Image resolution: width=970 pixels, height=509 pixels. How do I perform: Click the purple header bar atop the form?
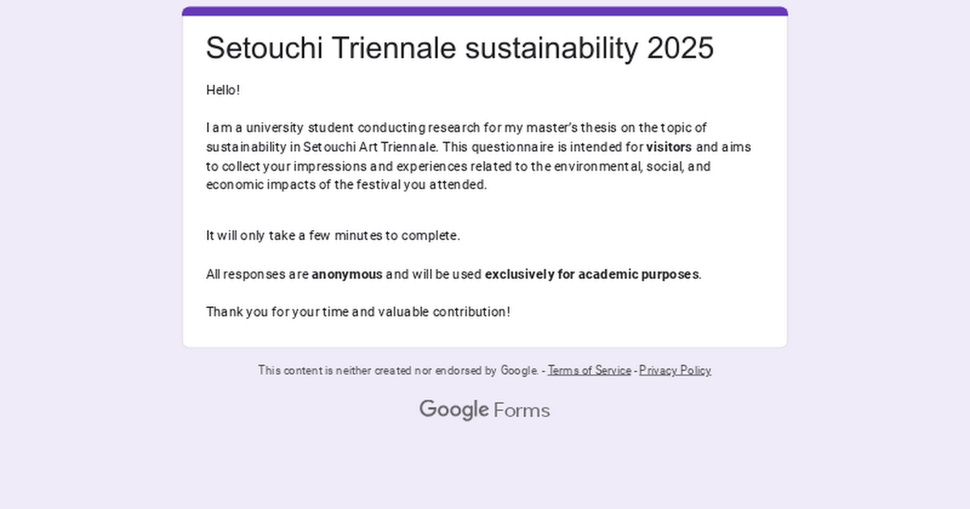click(485, 11)
